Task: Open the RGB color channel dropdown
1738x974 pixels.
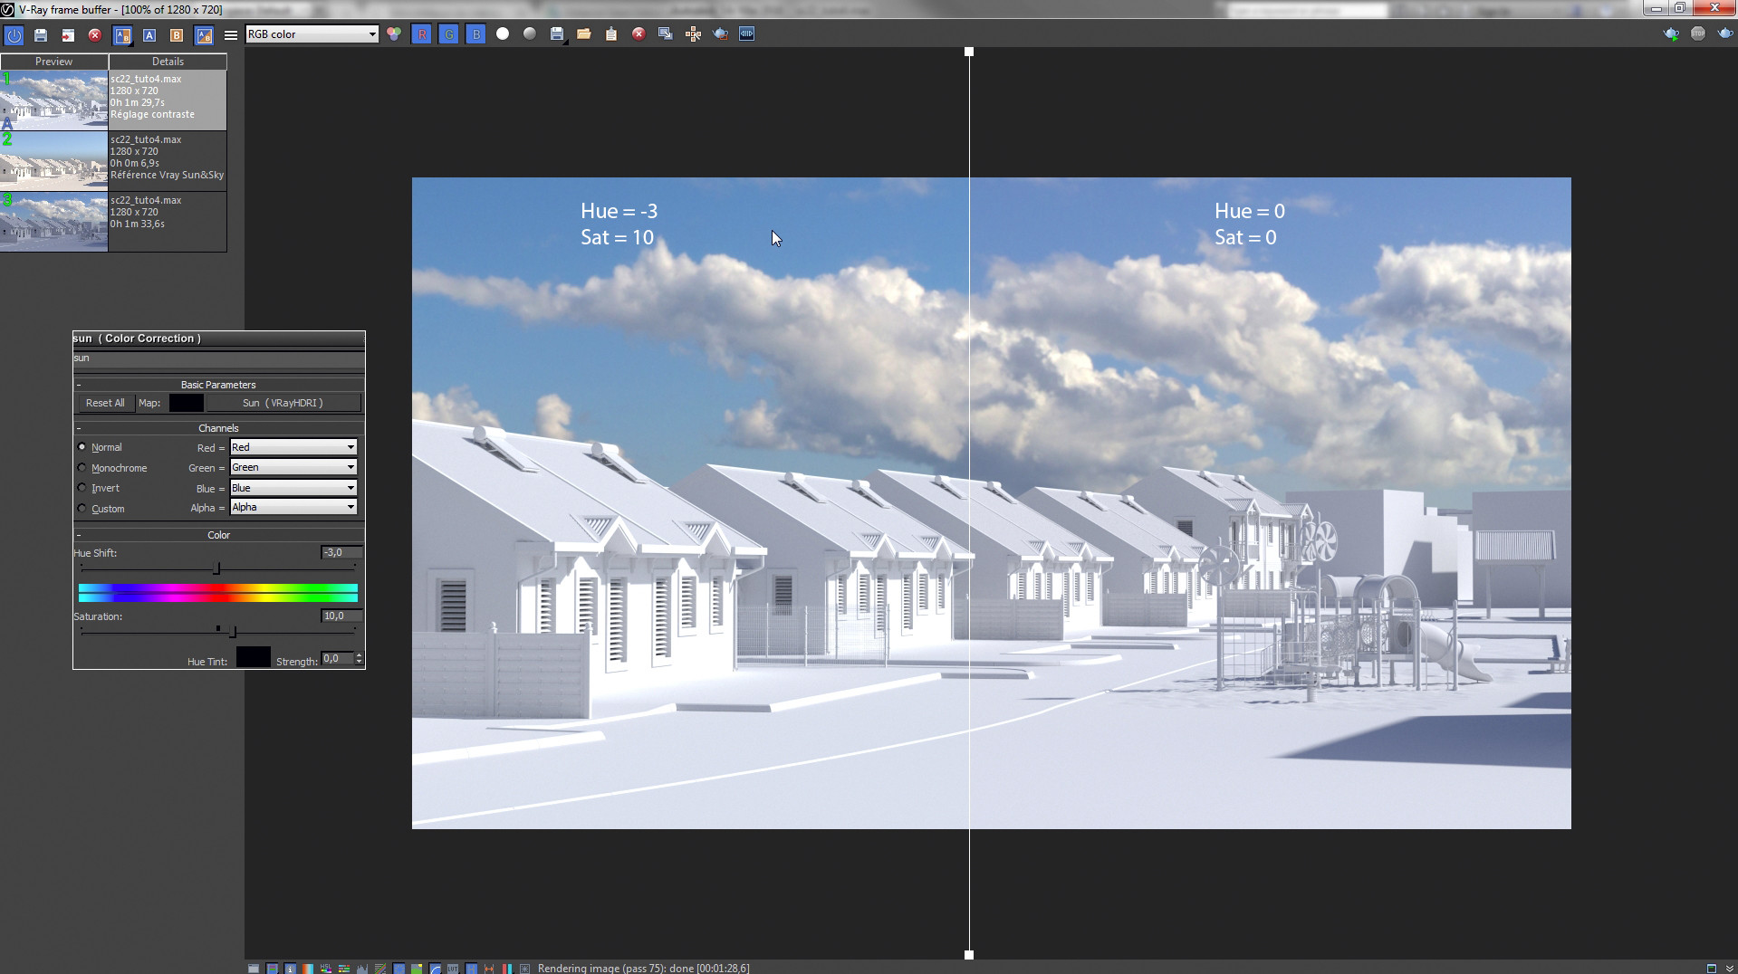Action: [x=312, y=34]
